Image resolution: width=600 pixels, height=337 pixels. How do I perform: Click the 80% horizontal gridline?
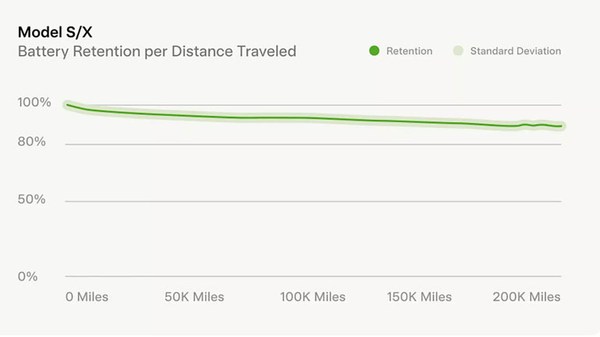click(312, 144)
